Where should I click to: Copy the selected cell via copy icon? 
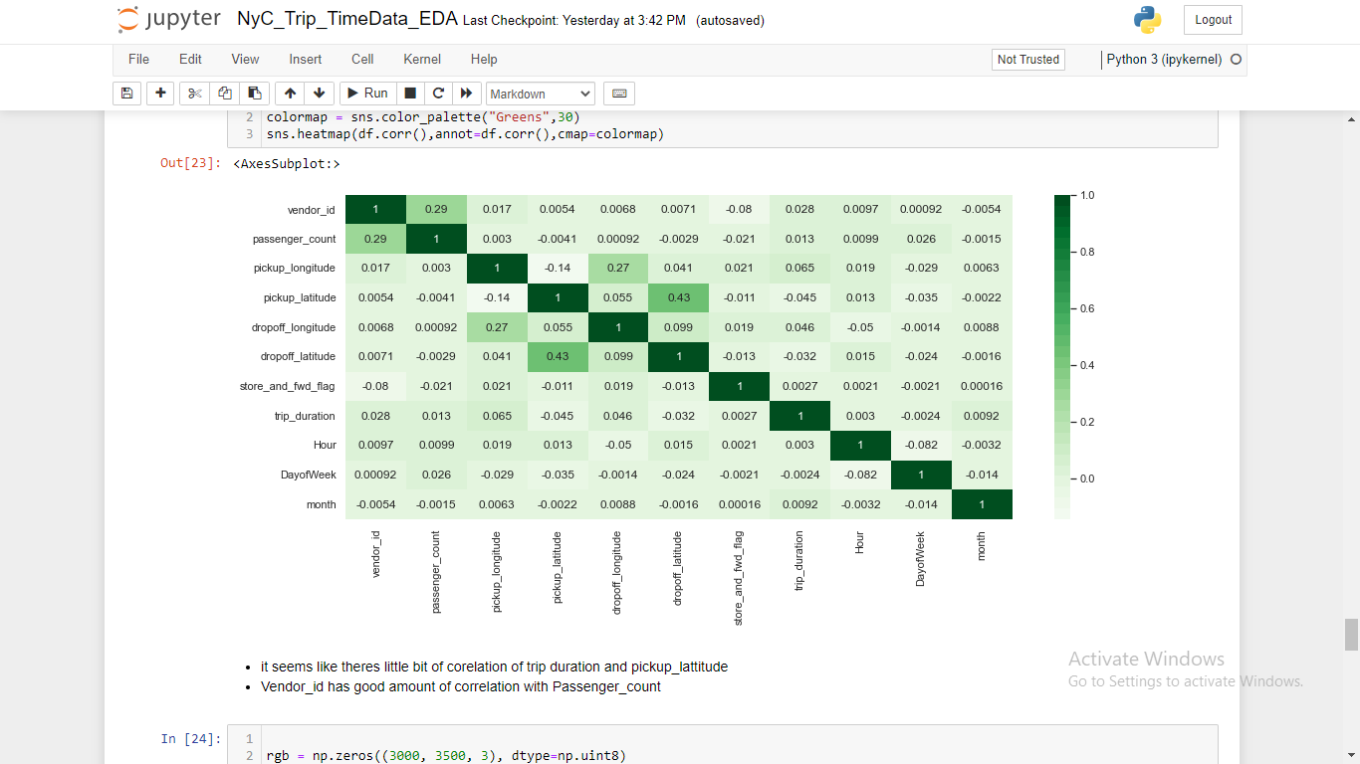pyautogui.click(x=224, y=93)
